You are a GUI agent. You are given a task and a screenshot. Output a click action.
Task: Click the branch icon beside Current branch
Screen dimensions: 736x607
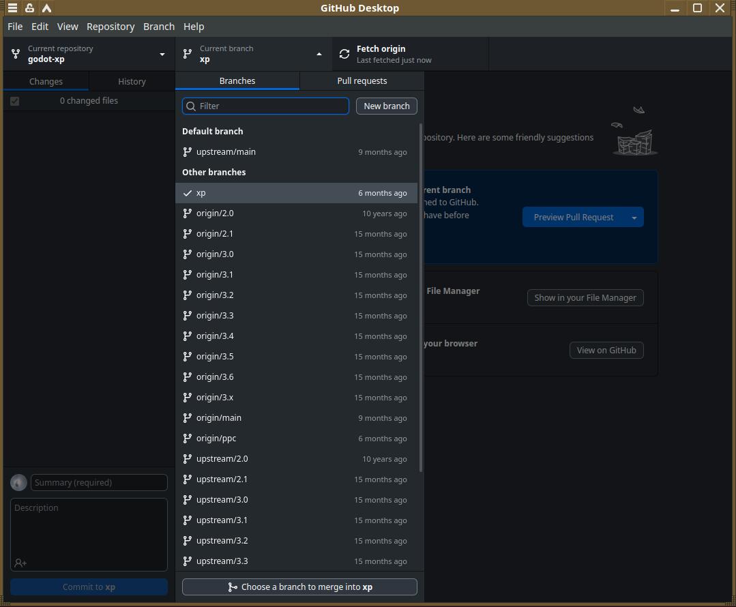[x=188, y=54]
